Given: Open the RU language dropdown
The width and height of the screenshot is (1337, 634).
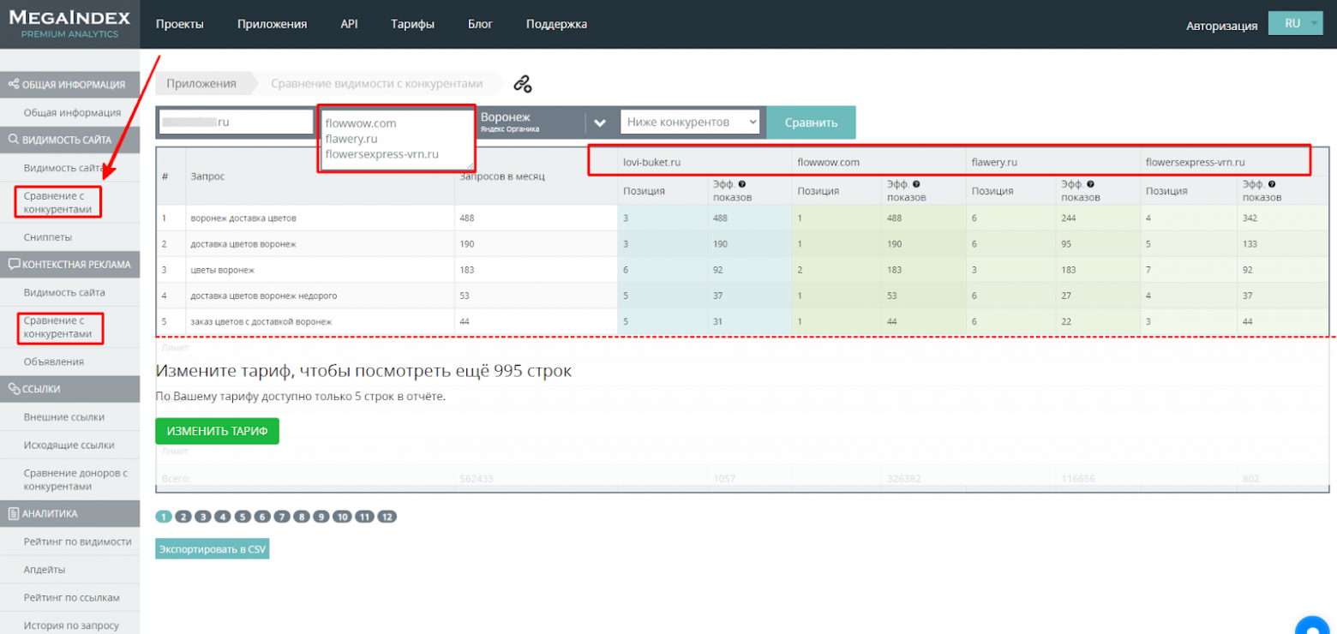Looking at the screenshot, I should (x=1296, y=24).
